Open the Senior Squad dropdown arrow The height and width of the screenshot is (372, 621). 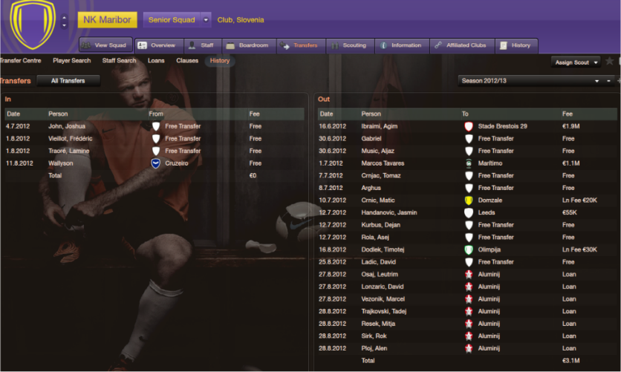point(206,20)
